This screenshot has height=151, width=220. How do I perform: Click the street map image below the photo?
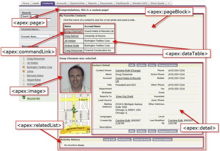[75, 114]
